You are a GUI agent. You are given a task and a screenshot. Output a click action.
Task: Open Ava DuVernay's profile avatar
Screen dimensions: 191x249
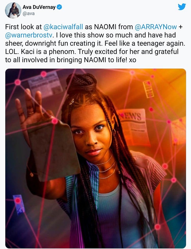click(13, 10)
